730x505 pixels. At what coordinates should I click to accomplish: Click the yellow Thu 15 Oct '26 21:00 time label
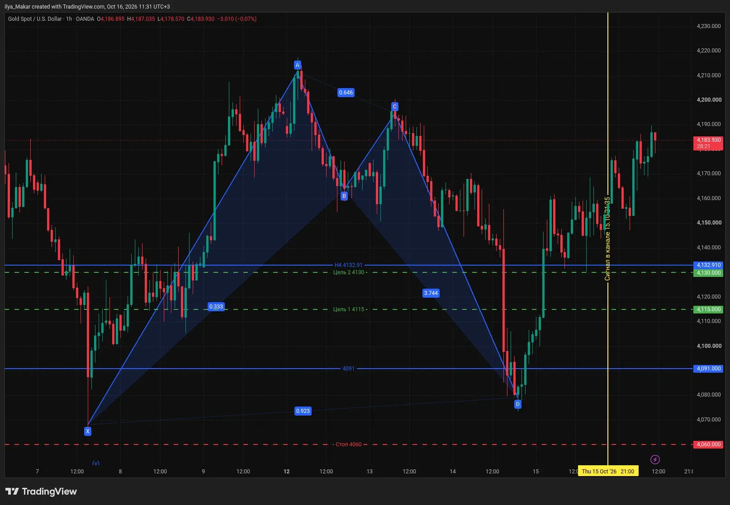coord(608,471)
